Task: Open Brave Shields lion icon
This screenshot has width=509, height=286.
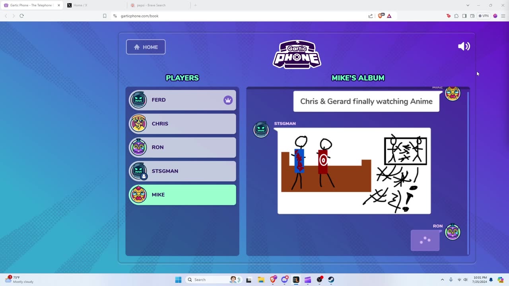Action: (x=380, y=16)
